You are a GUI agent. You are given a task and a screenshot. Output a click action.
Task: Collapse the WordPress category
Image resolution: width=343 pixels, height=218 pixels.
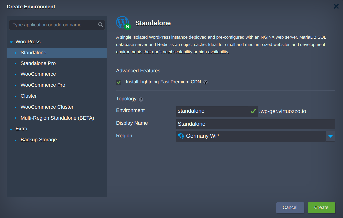(x=11, y=42)
